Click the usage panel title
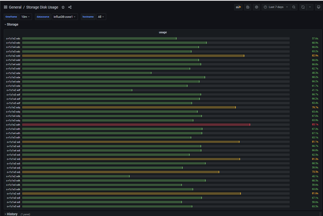This screenshot has height=216, width=323. tap(163, 32)
